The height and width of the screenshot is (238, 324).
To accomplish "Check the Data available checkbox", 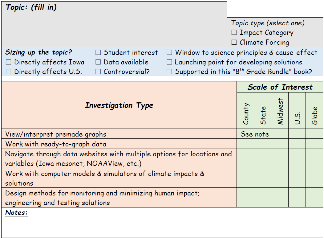I will point(99,62).
